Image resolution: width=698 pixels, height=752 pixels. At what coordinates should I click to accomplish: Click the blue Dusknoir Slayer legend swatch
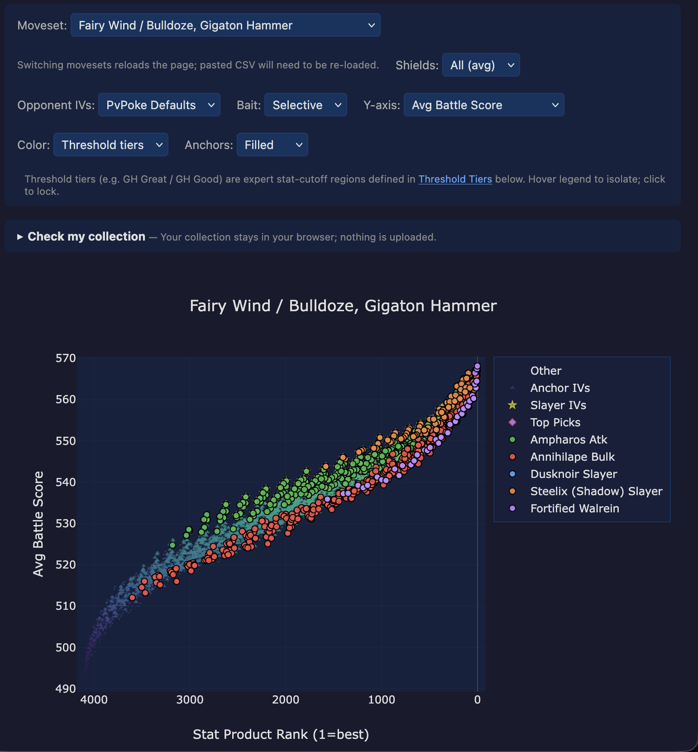point(512,474)
